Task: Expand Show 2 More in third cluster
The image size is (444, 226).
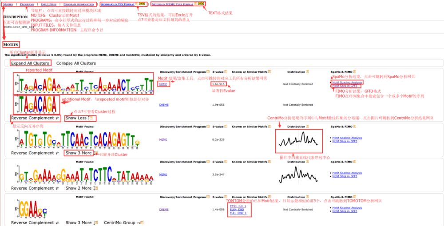Action: (79, 188)
